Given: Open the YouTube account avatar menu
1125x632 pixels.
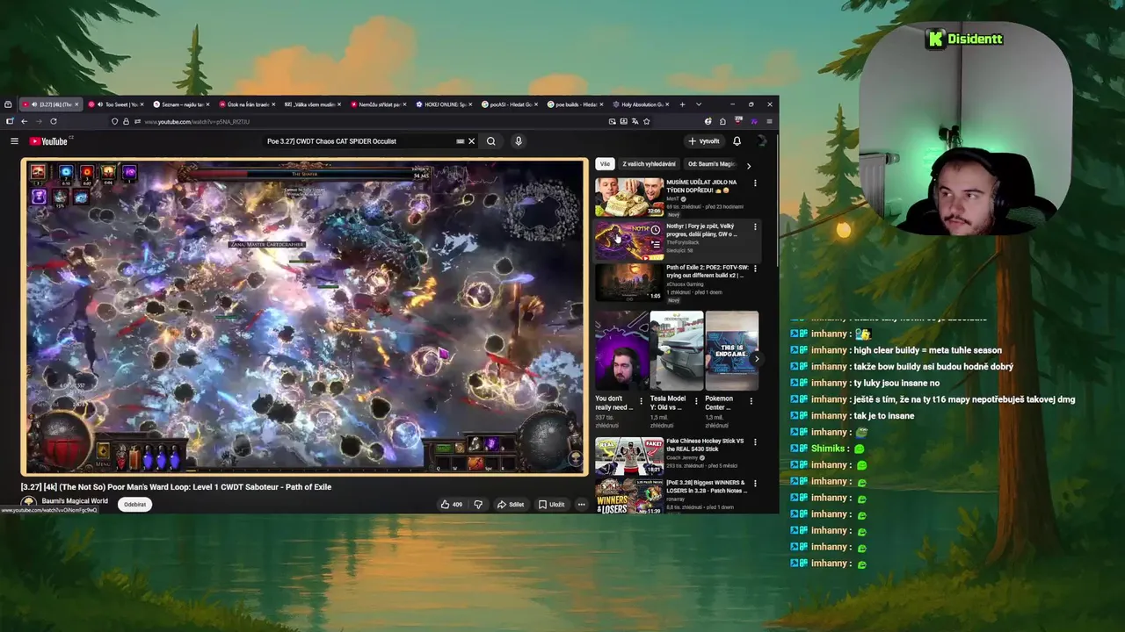Looking at the screenshot, I should tap(762, 141).
